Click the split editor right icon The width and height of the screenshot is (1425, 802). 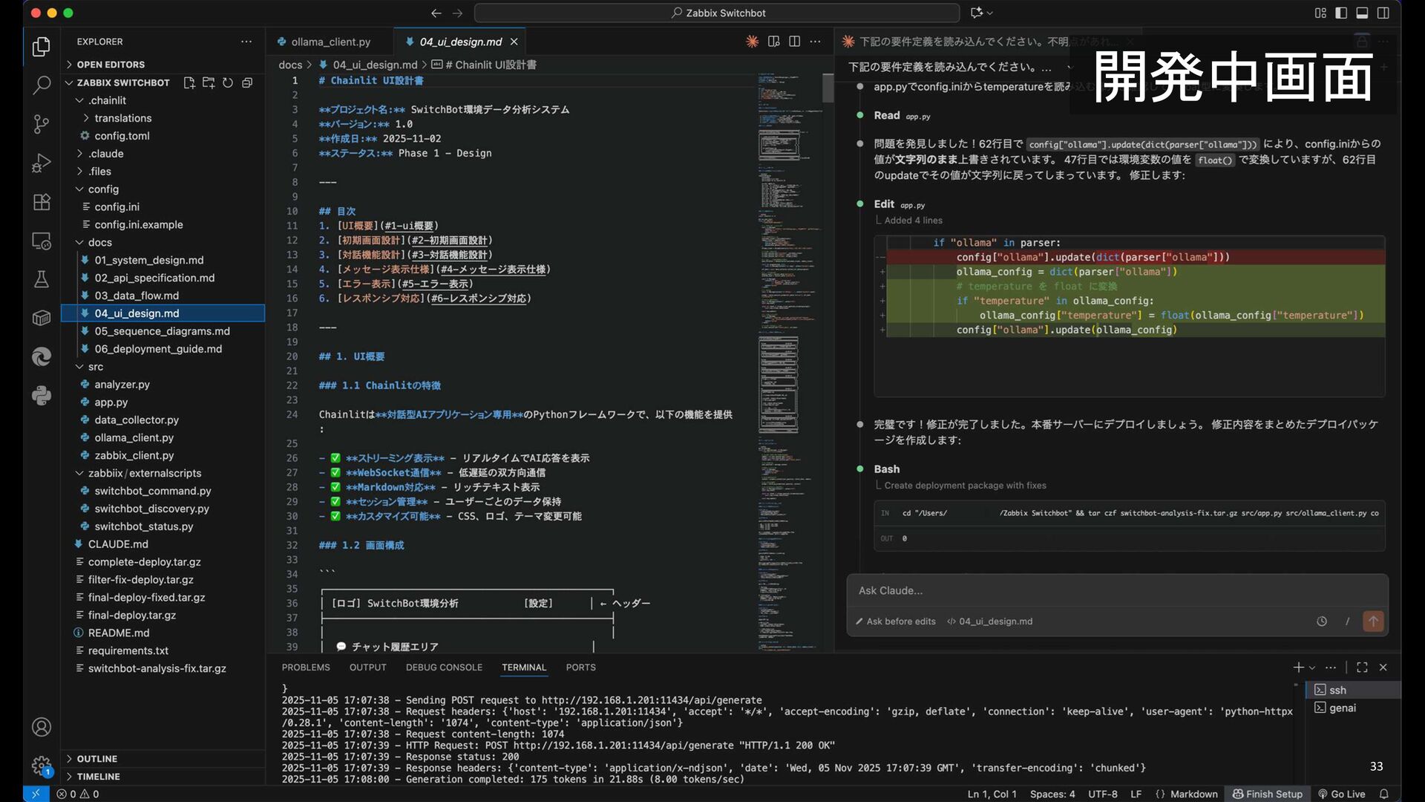pyautogui.click(x=794, y=42)
